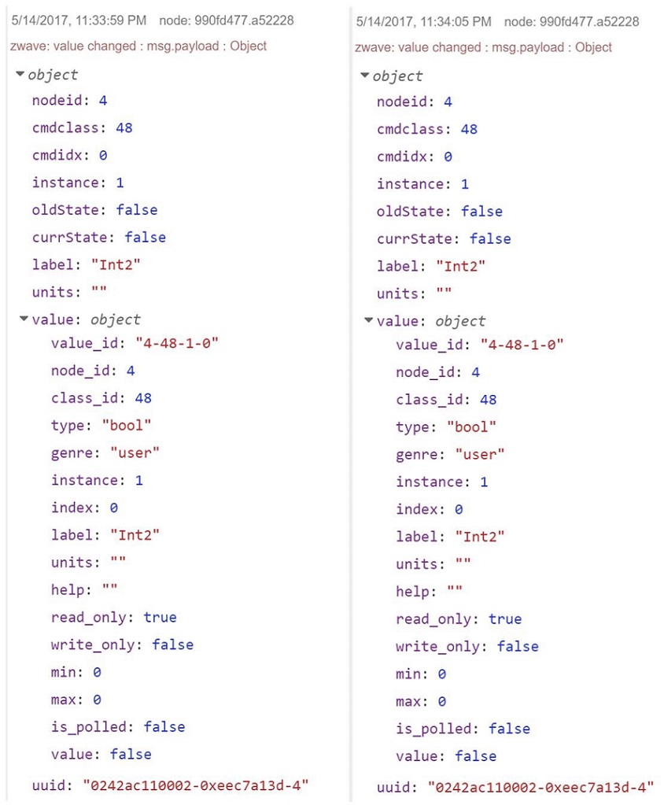Click the right is_polled false property

(463, 729)
